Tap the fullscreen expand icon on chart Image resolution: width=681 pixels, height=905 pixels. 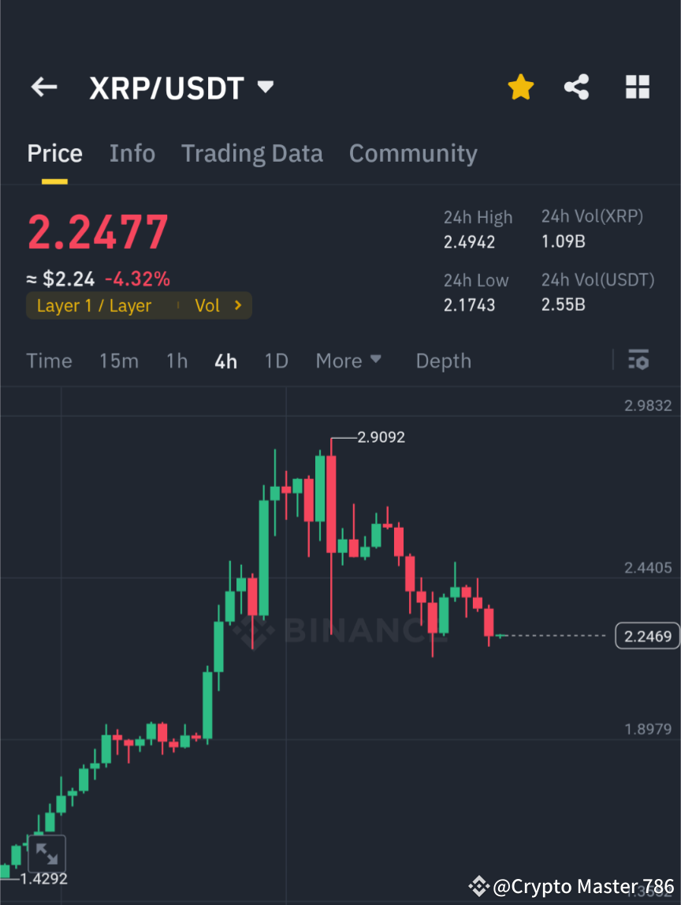coord(47,854)
